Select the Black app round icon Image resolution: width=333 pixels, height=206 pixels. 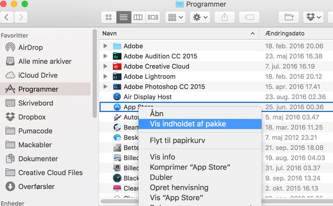117,178
